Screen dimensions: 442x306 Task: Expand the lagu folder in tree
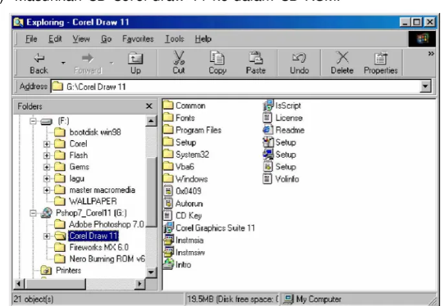click(x=47, y=179)
